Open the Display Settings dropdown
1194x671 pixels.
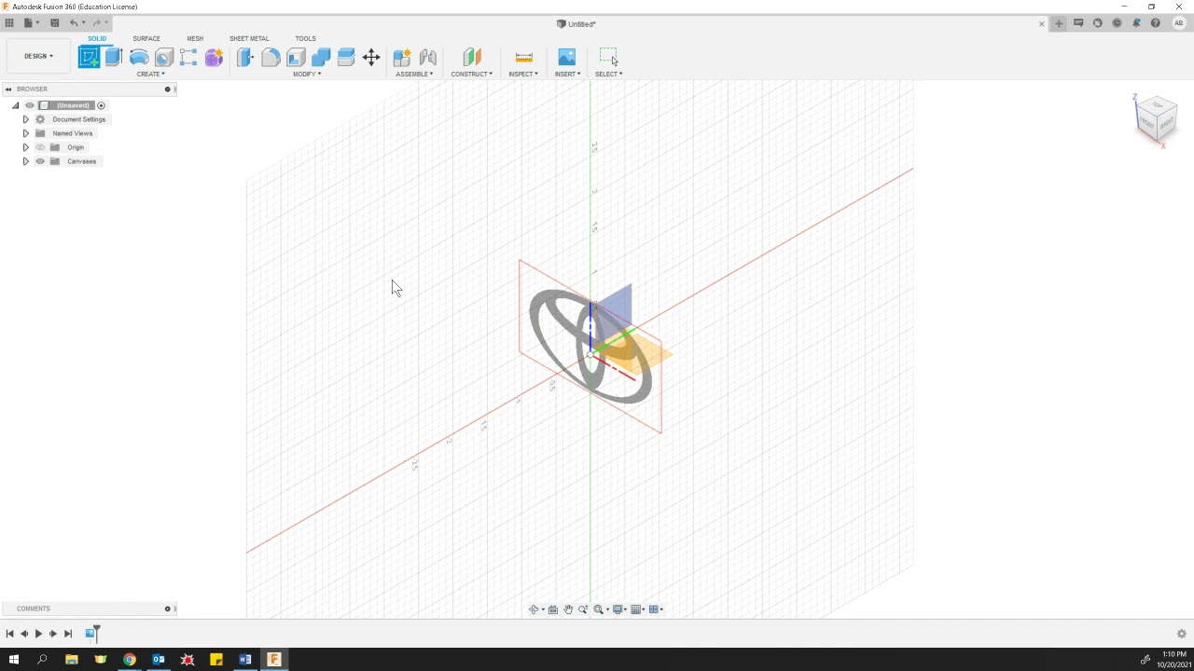(x=619, y=609)
